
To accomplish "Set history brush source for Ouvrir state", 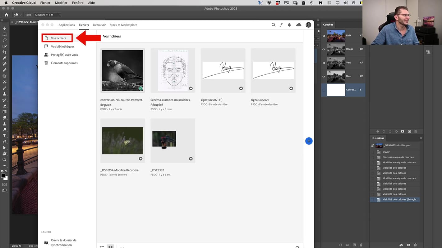I will pos(372,152).
